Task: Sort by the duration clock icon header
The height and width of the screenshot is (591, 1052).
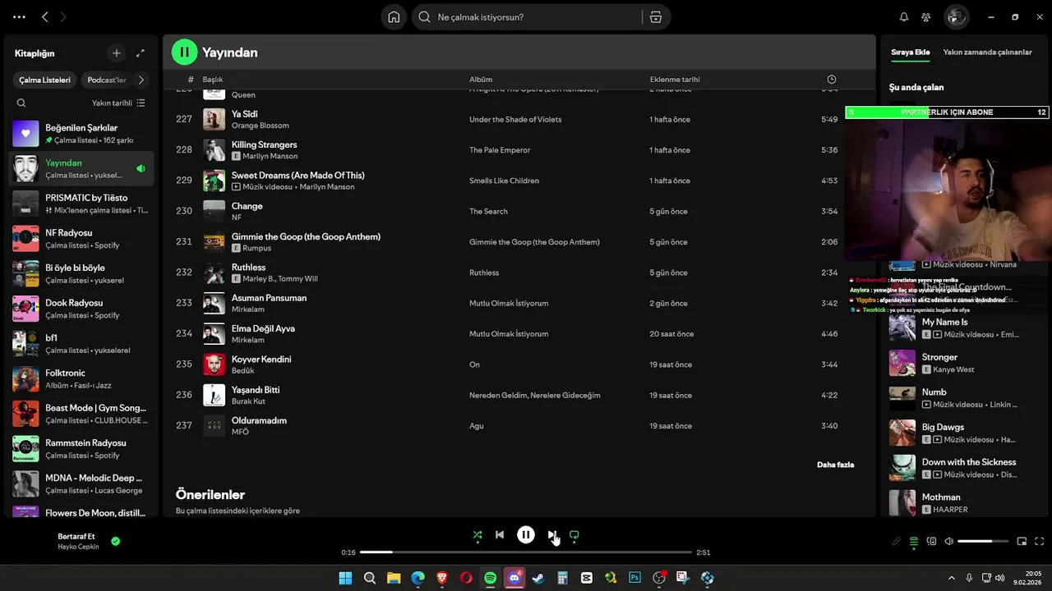Action: [832, 80]
